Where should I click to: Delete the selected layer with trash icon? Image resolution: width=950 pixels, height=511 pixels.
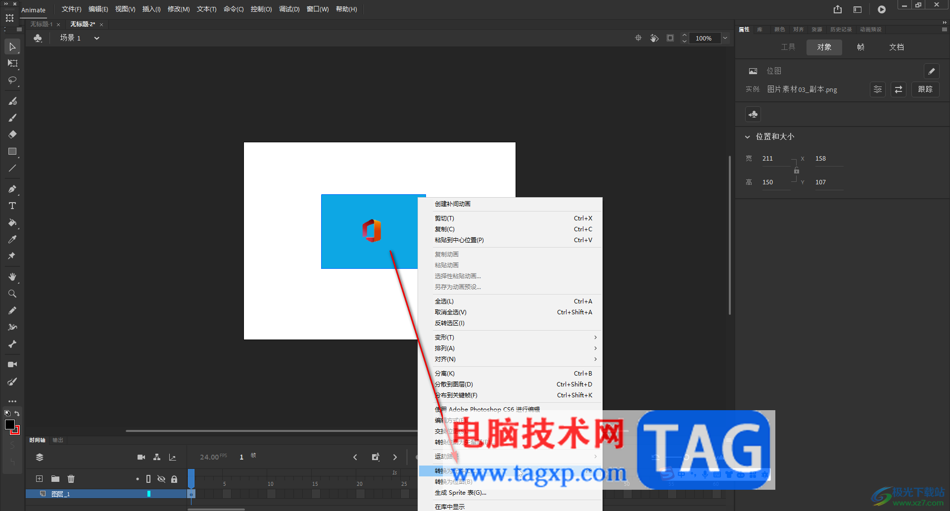(71, 479)
